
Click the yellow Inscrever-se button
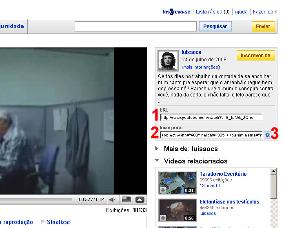click(x=255, y=56)
